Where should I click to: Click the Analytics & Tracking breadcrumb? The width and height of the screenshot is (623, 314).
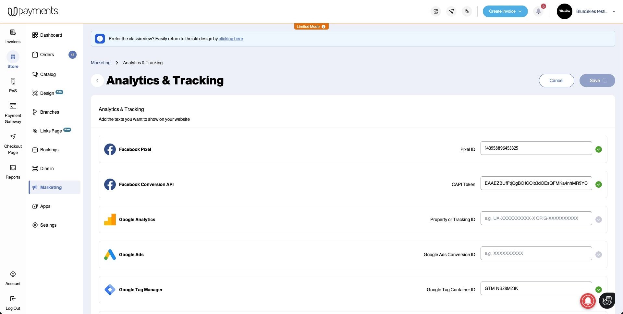143,63
